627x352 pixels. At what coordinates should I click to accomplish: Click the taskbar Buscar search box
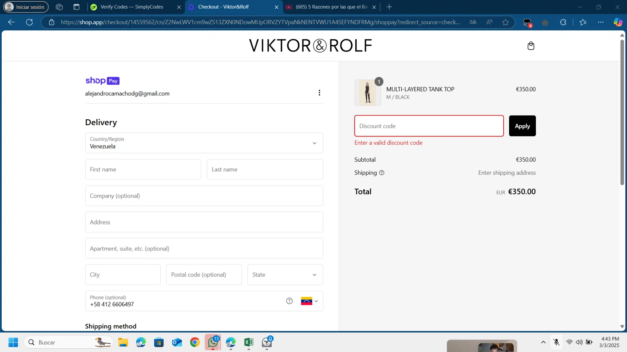click(68, 342)
